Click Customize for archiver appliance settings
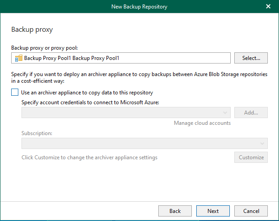The width and height of the screenshot is (279, 221). click(251, 157)
